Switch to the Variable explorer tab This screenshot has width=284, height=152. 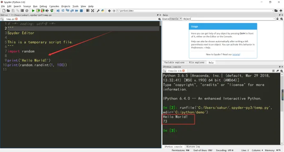coord(174,62)
